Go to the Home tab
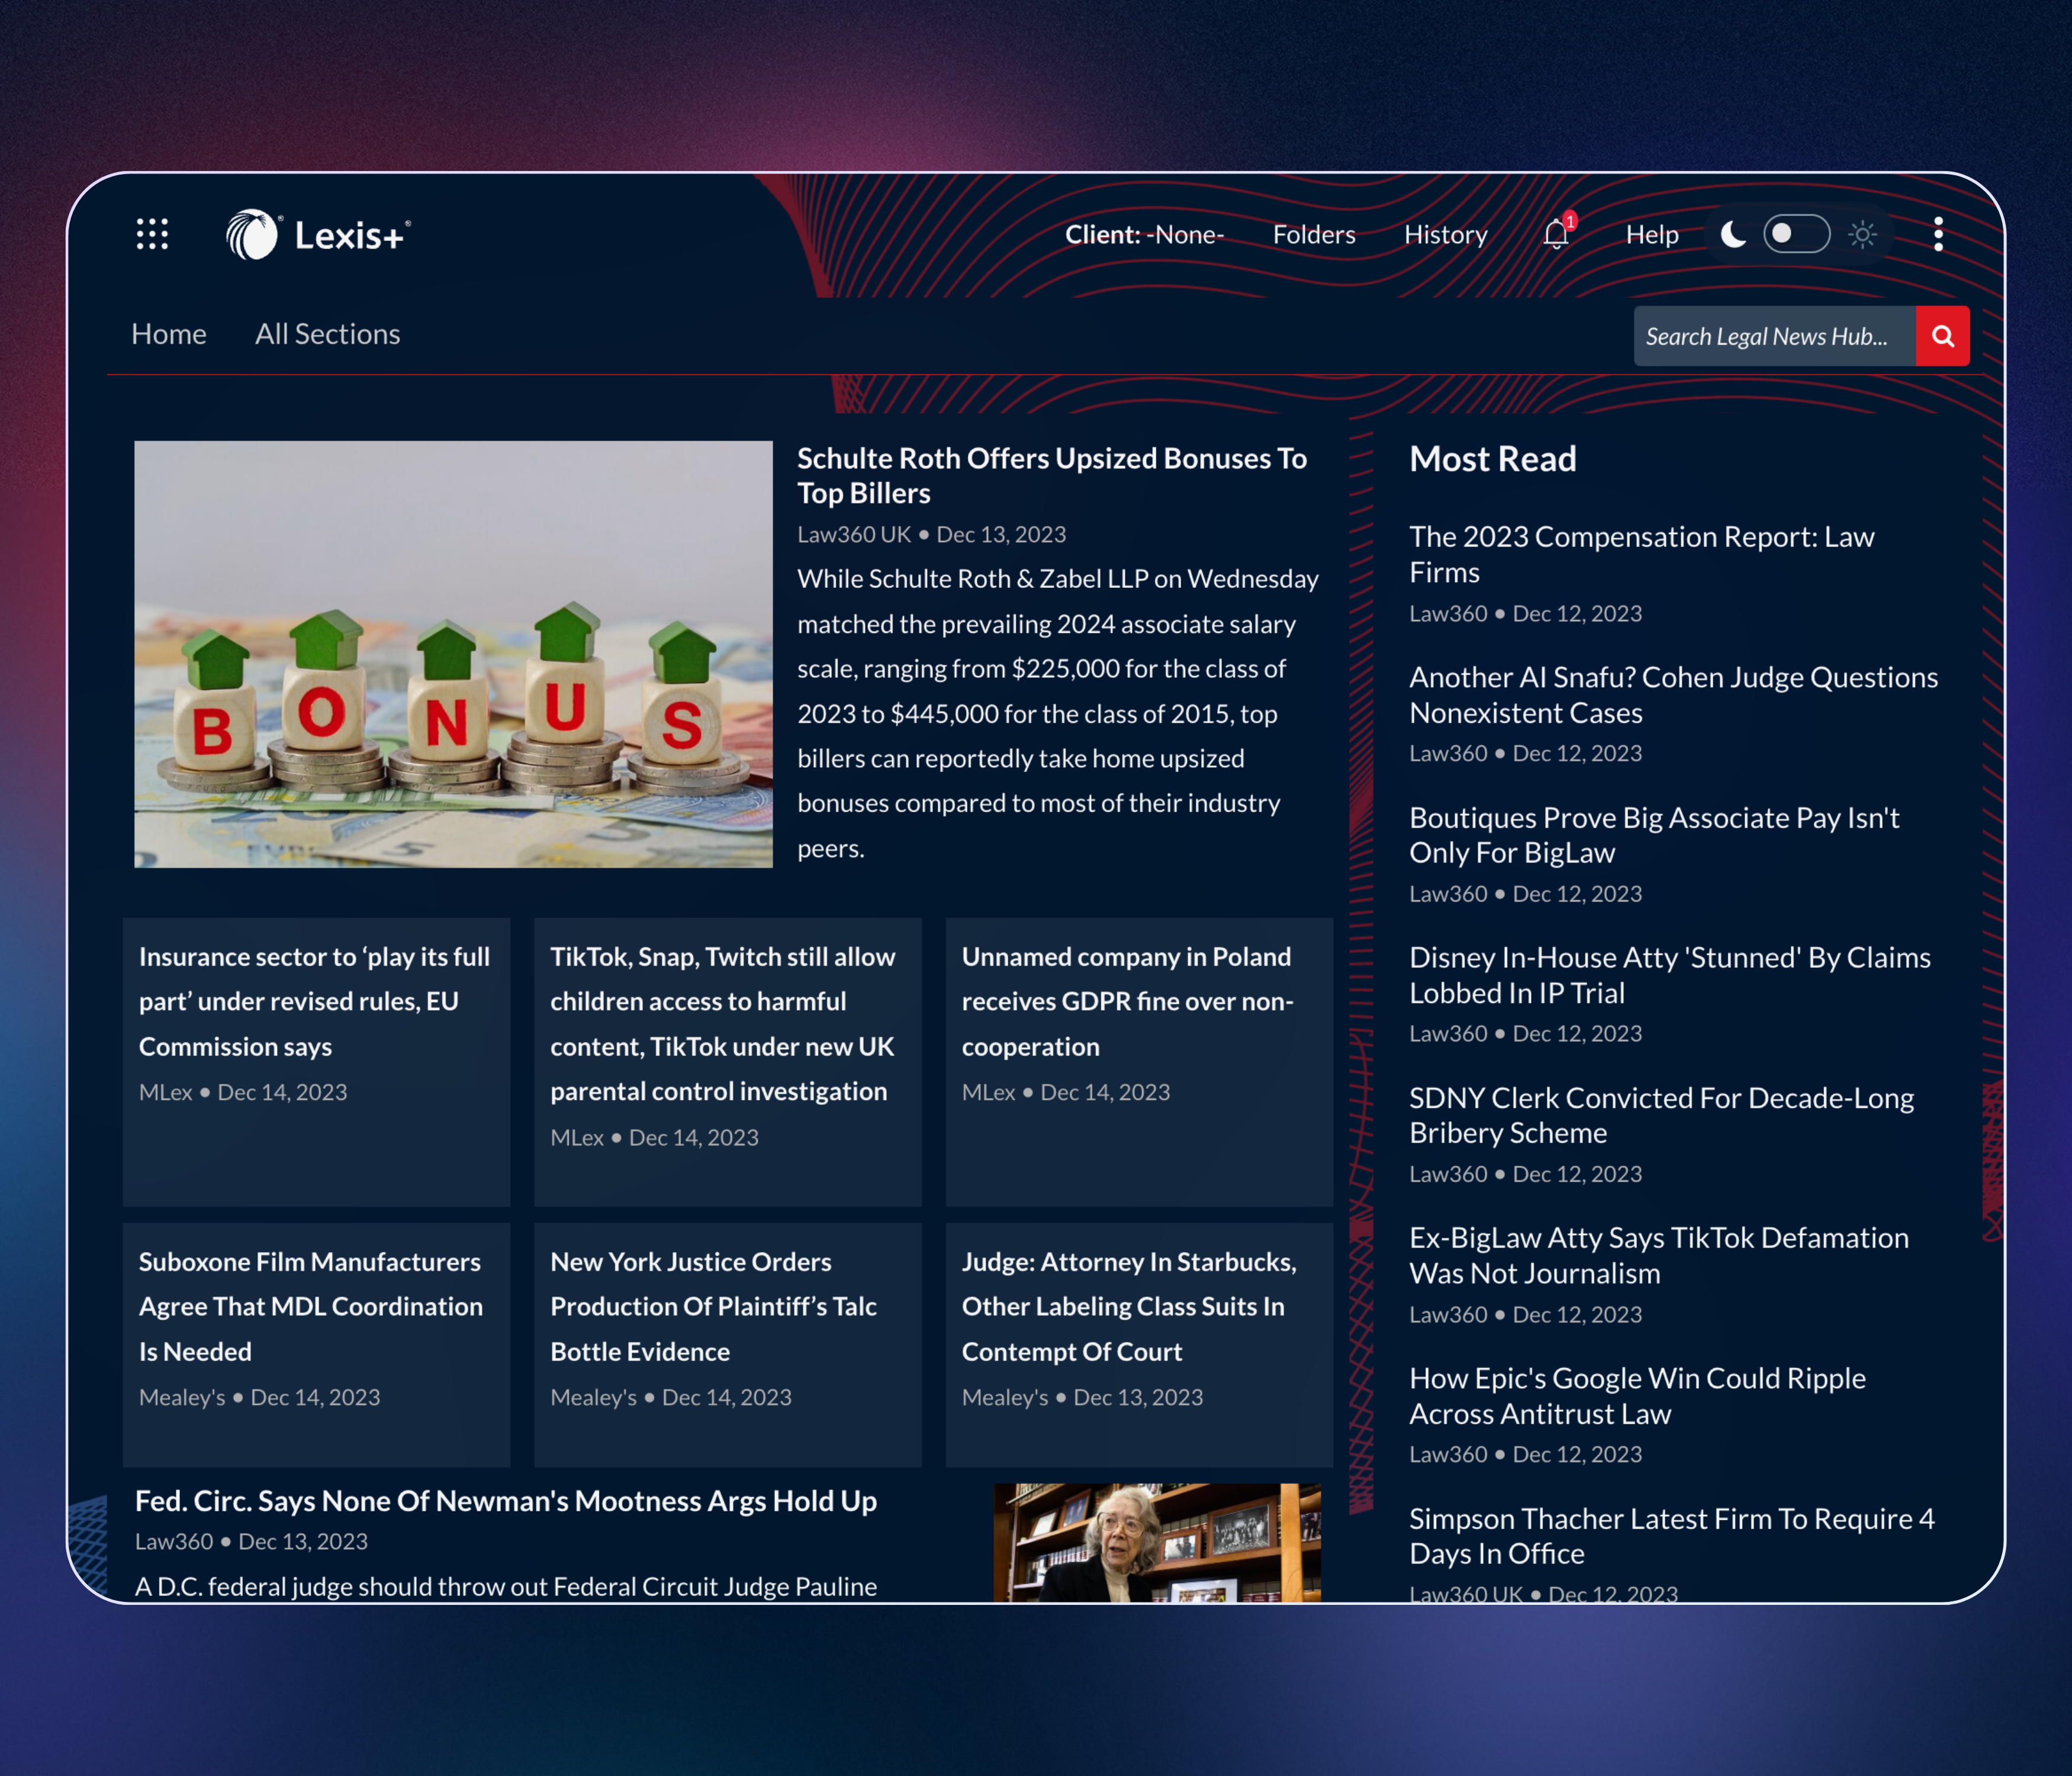 click(x=169, y=334)
